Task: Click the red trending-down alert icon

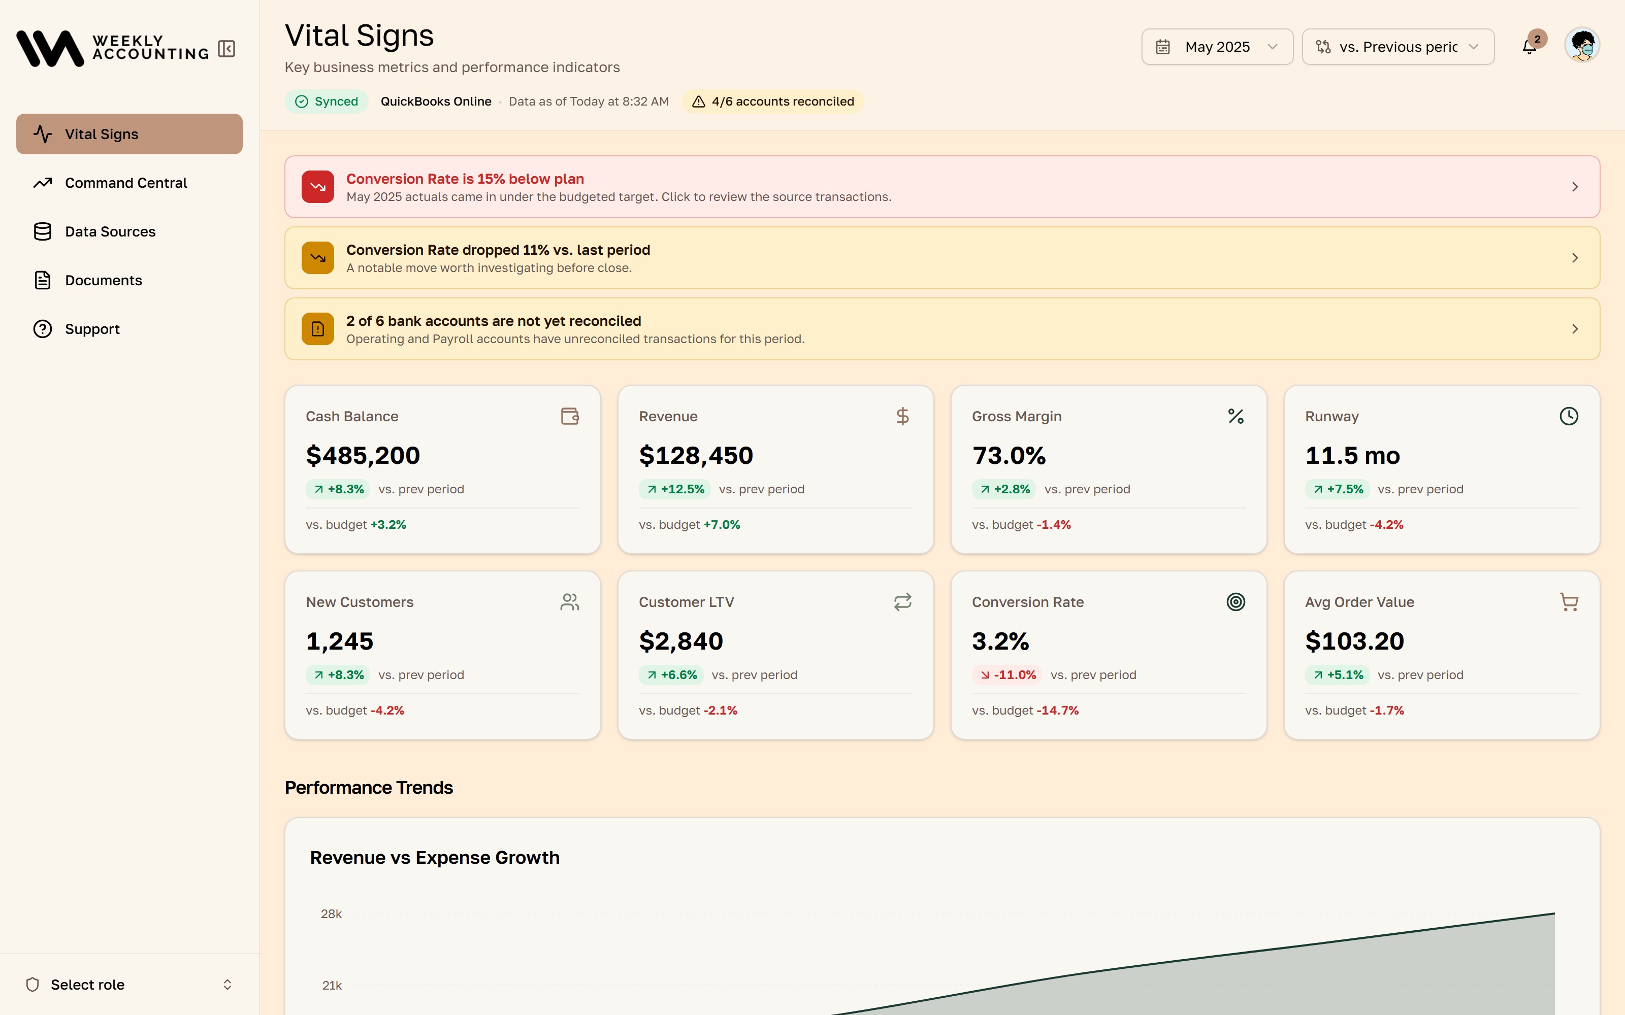Action: tap(317, 187)
